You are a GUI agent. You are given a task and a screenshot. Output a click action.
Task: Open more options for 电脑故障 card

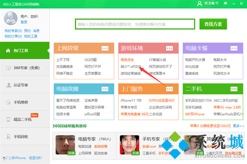coord(105,89)
